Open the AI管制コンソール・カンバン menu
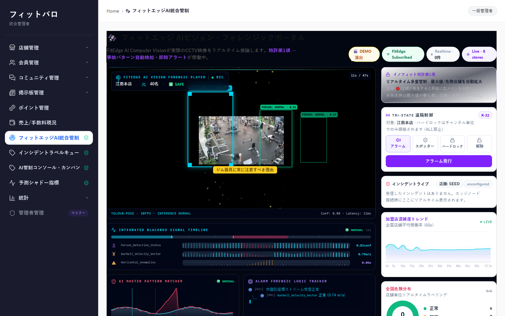The width and height of the screenshot is (505, 316). 49,168
